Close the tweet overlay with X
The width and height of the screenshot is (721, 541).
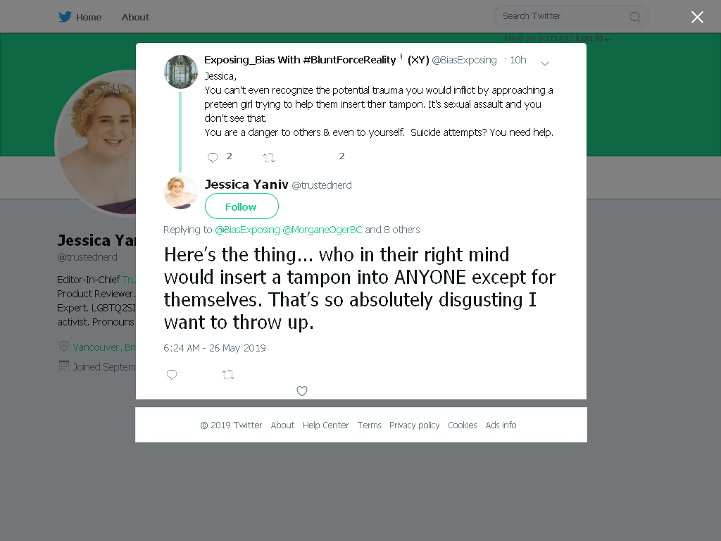[x=697, y=17]
